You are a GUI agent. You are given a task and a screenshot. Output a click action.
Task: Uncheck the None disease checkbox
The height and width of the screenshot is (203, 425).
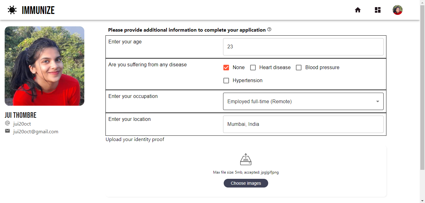click(226, 68)
